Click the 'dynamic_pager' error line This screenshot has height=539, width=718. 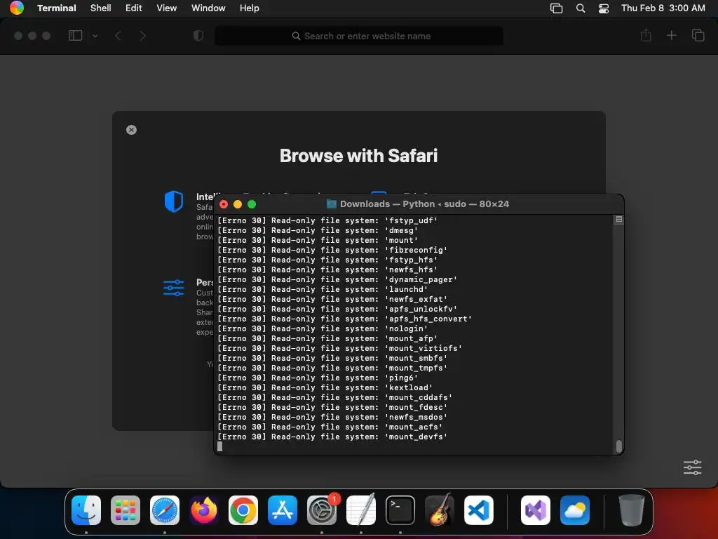337,279
